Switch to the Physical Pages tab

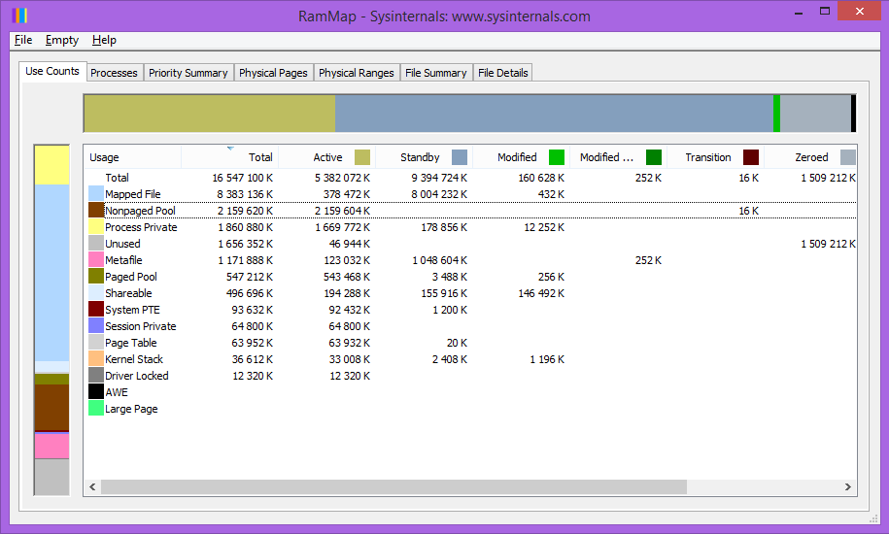pos(273,73)
